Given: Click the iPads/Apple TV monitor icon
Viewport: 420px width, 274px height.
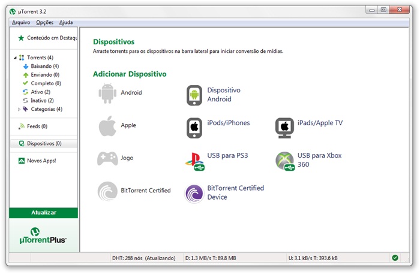Looking at the screenshot, I should point(284,128).
